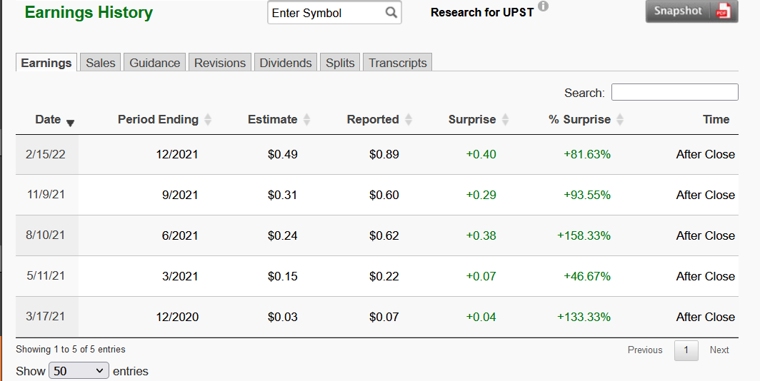Sort by Surprise column arrows

(x=505, y=120)
